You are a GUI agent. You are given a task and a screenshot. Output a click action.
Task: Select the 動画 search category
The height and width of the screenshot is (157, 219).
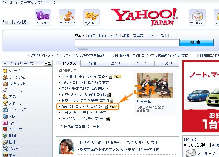[x=102, y=35]
